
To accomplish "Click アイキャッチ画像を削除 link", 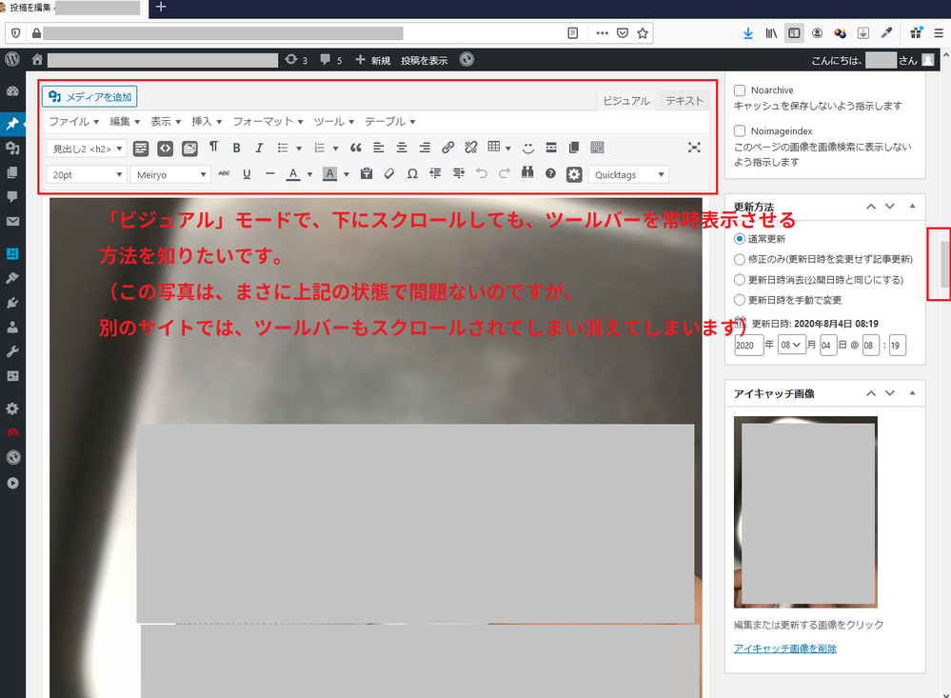I will tap(785, 648).
